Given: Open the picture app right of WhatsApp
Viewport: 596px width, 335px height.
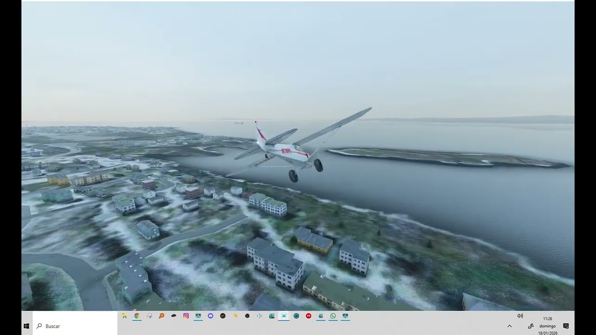Looking at the screenshot, I should (x=345, y=316).
